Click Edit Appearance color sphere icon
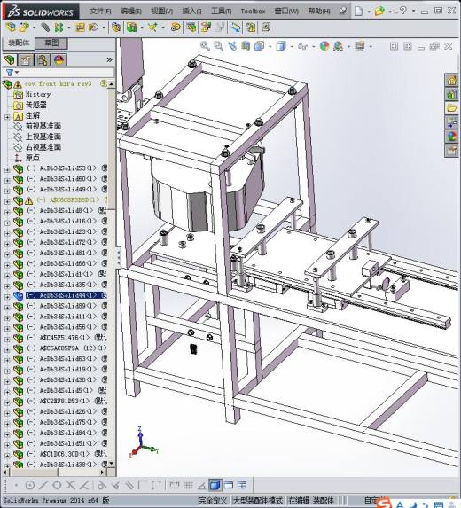 click(324, 46)
